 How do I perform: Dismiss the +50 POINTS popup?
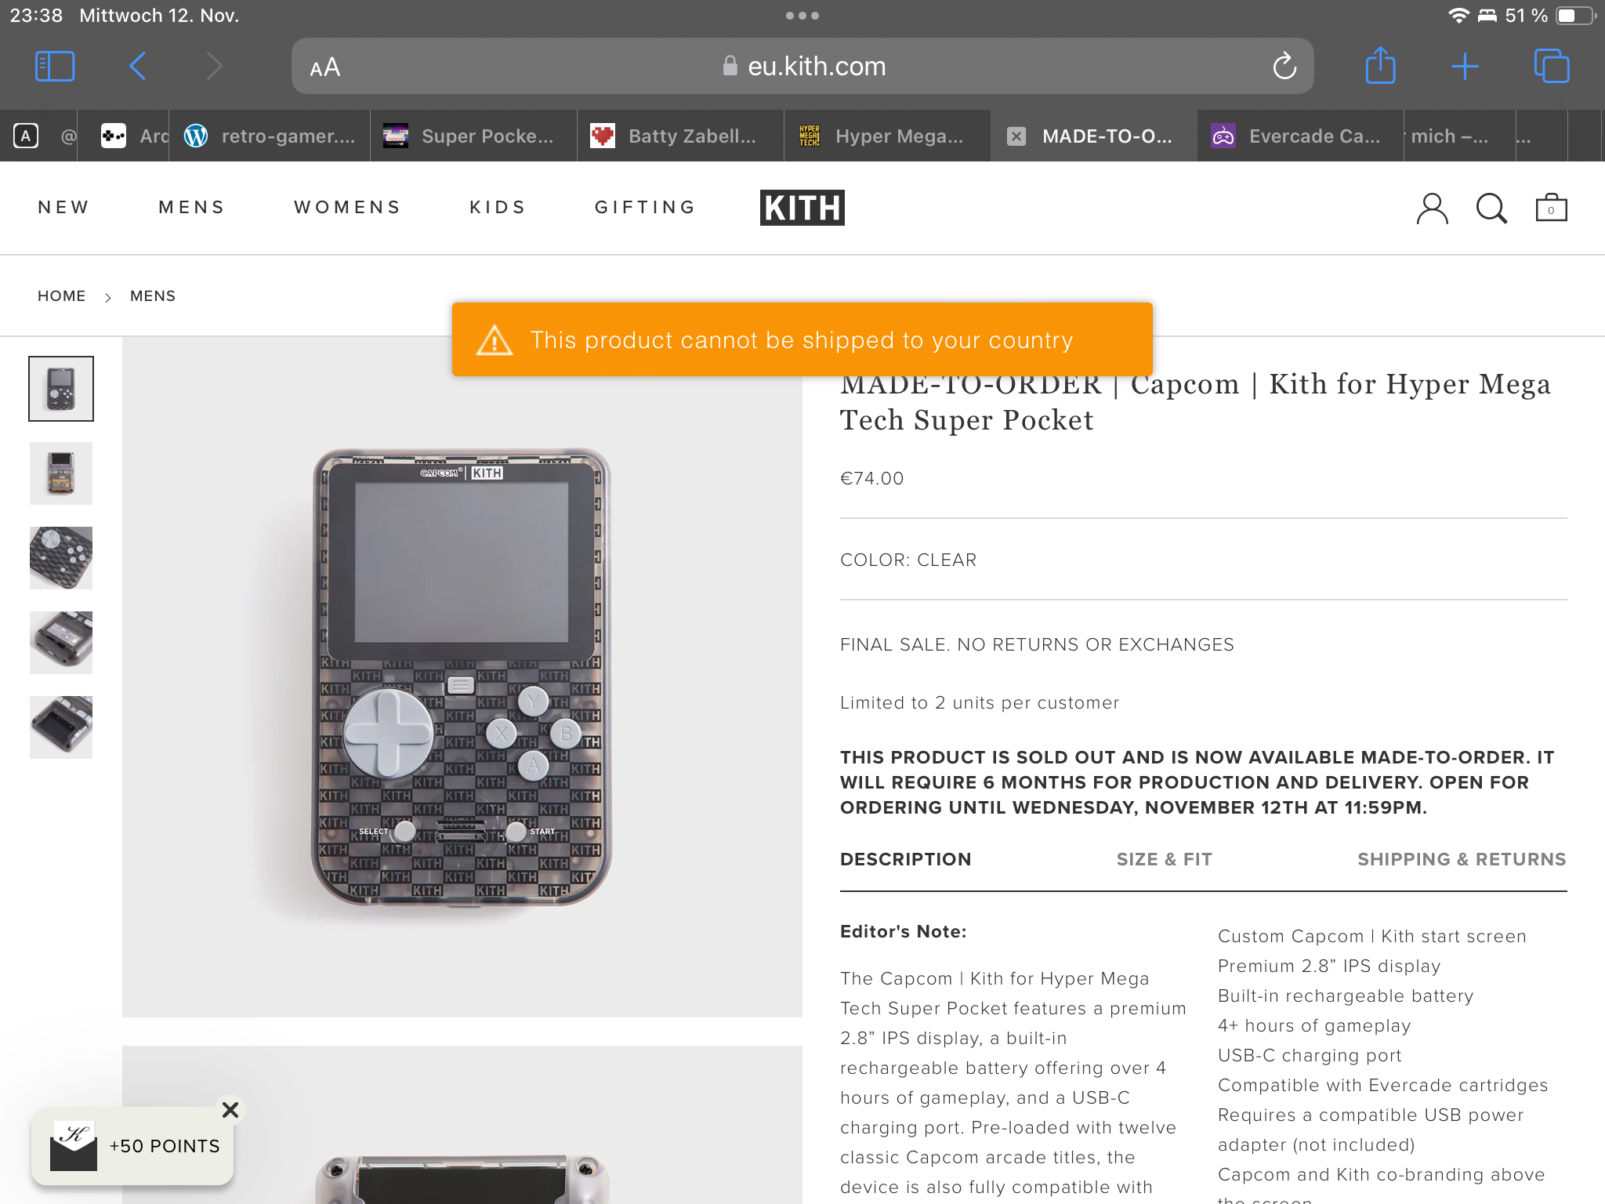pos(230,1110)
